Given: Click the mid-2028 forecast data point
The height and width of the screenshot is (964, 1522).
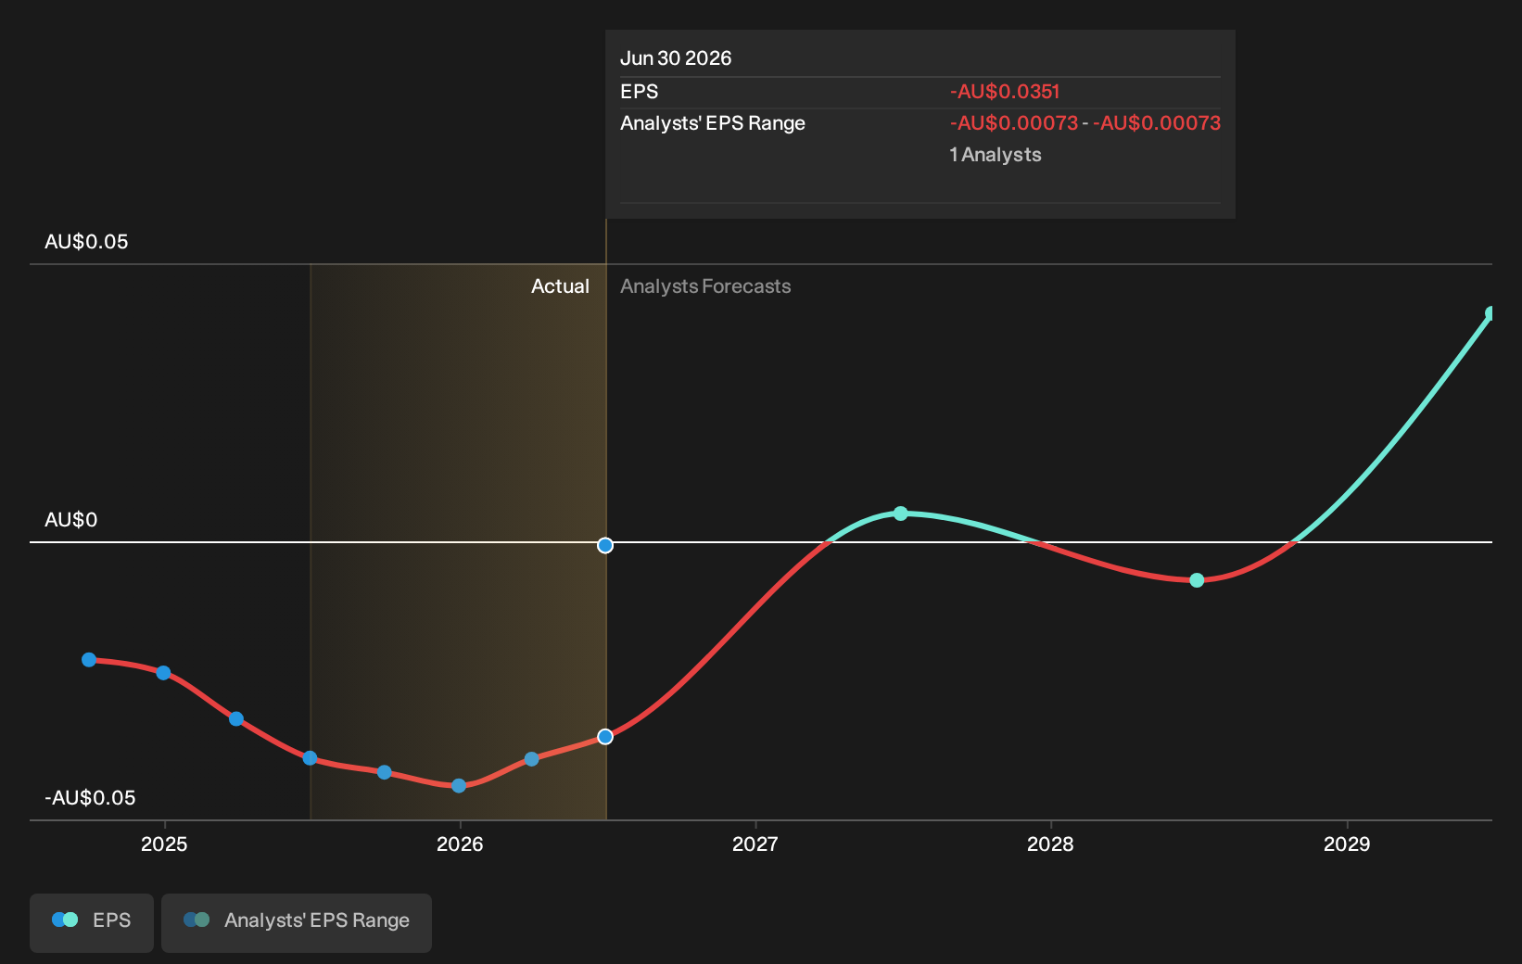Looking at the screenshot, I should tap(1197, 580).
